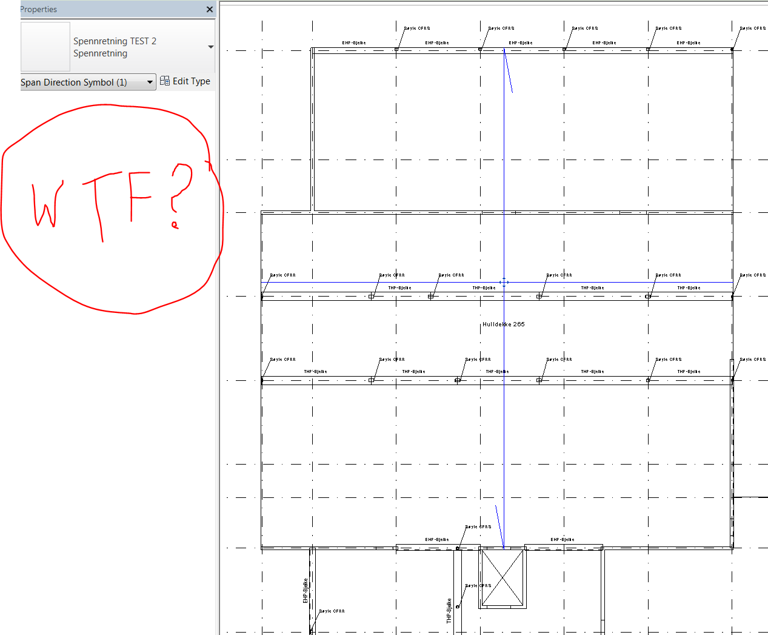Close the Properties palette
This screenshot has height=635, width=768.
pos(209,9)
